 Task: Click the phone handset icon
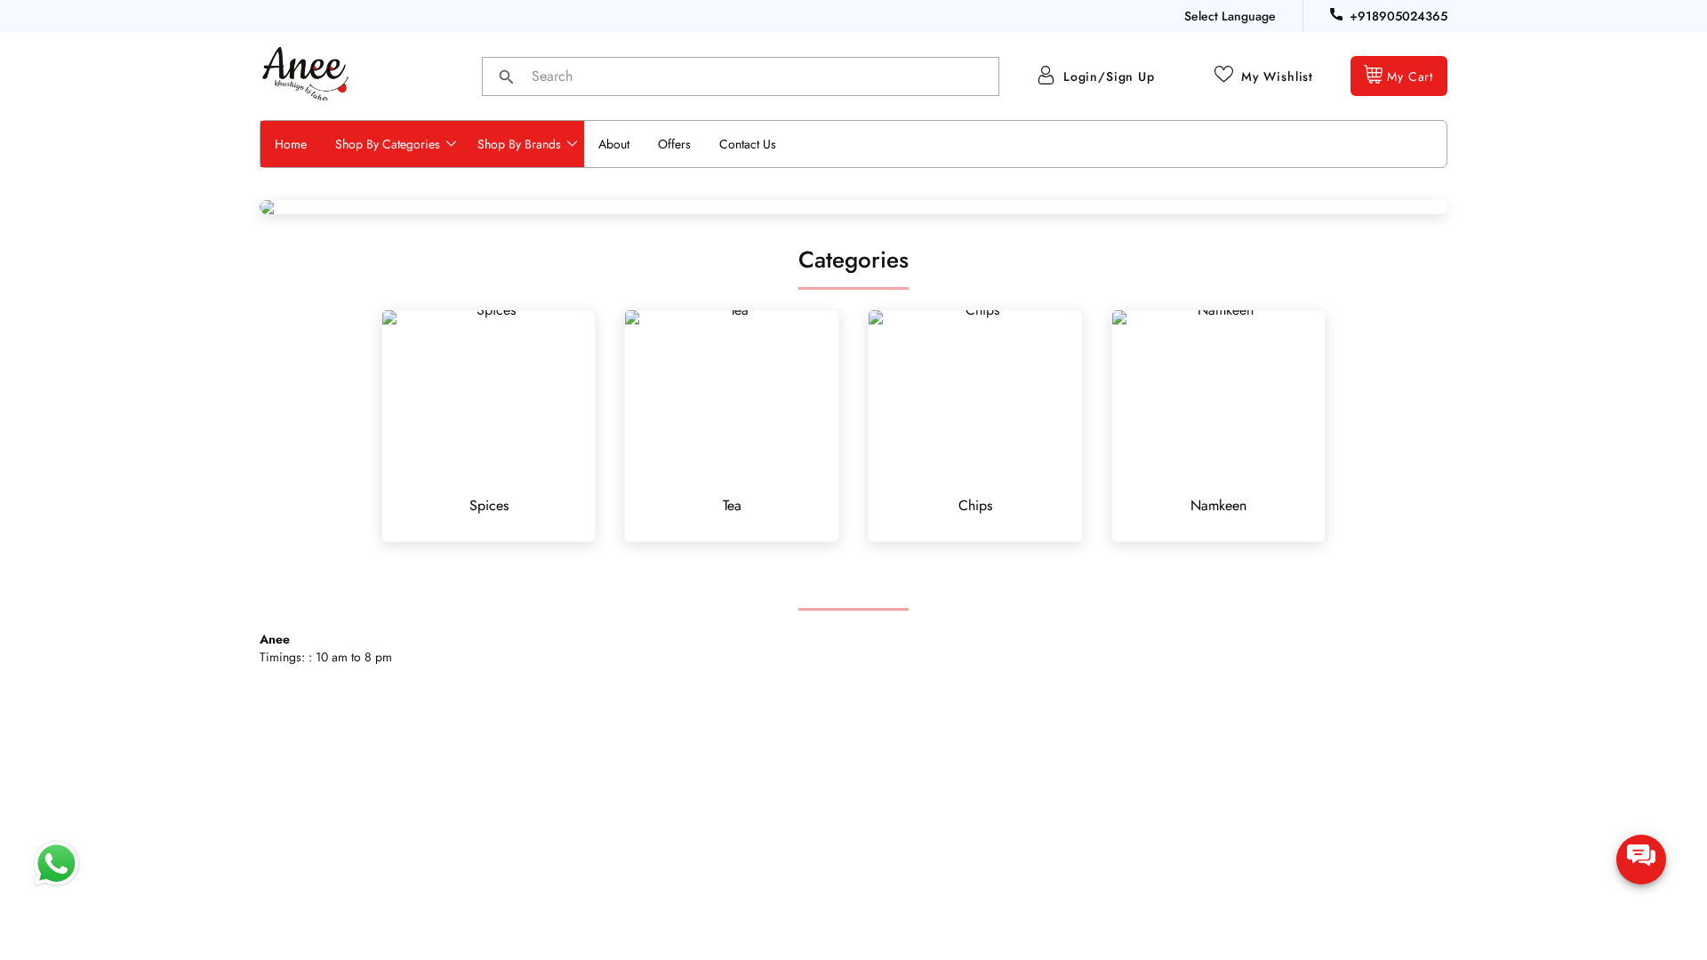[1335, 14]
